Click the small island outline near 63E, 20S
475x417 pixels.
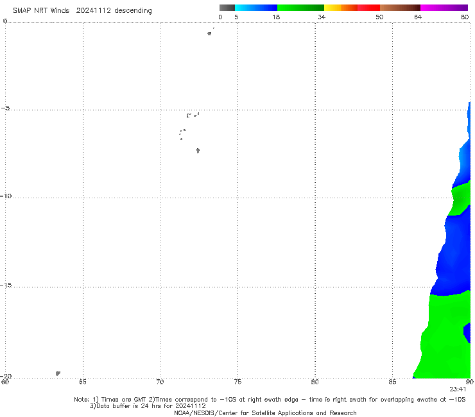point(58,373)
